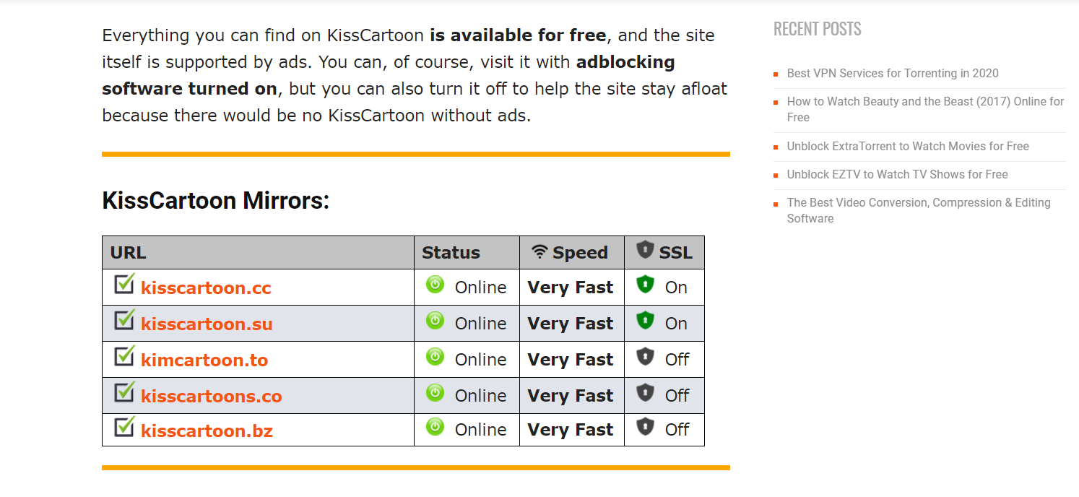Click green power icon in kisscartoons.co row
Screen dimensions: 1079x497
click(x=435, y=392)
